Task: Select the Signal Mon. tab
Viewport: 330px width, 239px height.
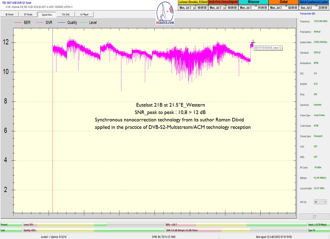Action: tap(47, 15)
